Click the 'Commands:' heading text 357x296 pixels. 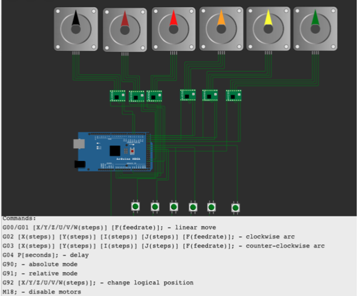[19, 218]
